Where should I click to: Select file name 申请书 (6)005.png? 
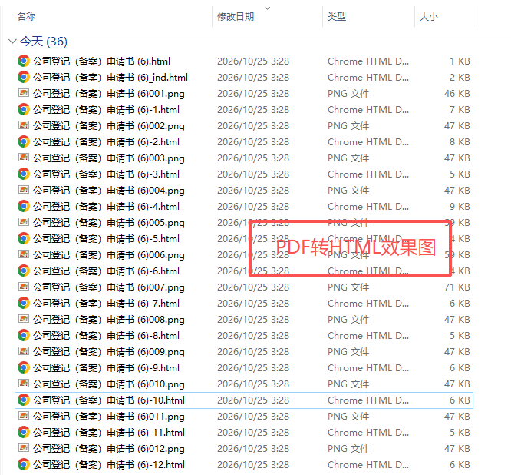tap(108, 223)
